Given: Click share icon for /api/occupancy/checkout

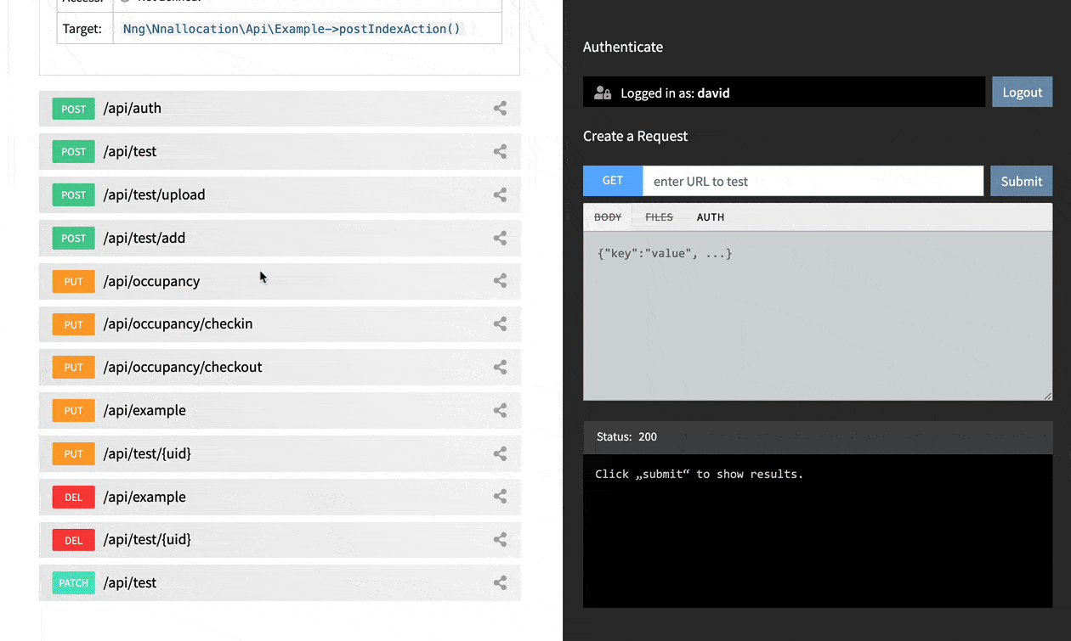Looking at the screenshot, I should click(500, 368).
